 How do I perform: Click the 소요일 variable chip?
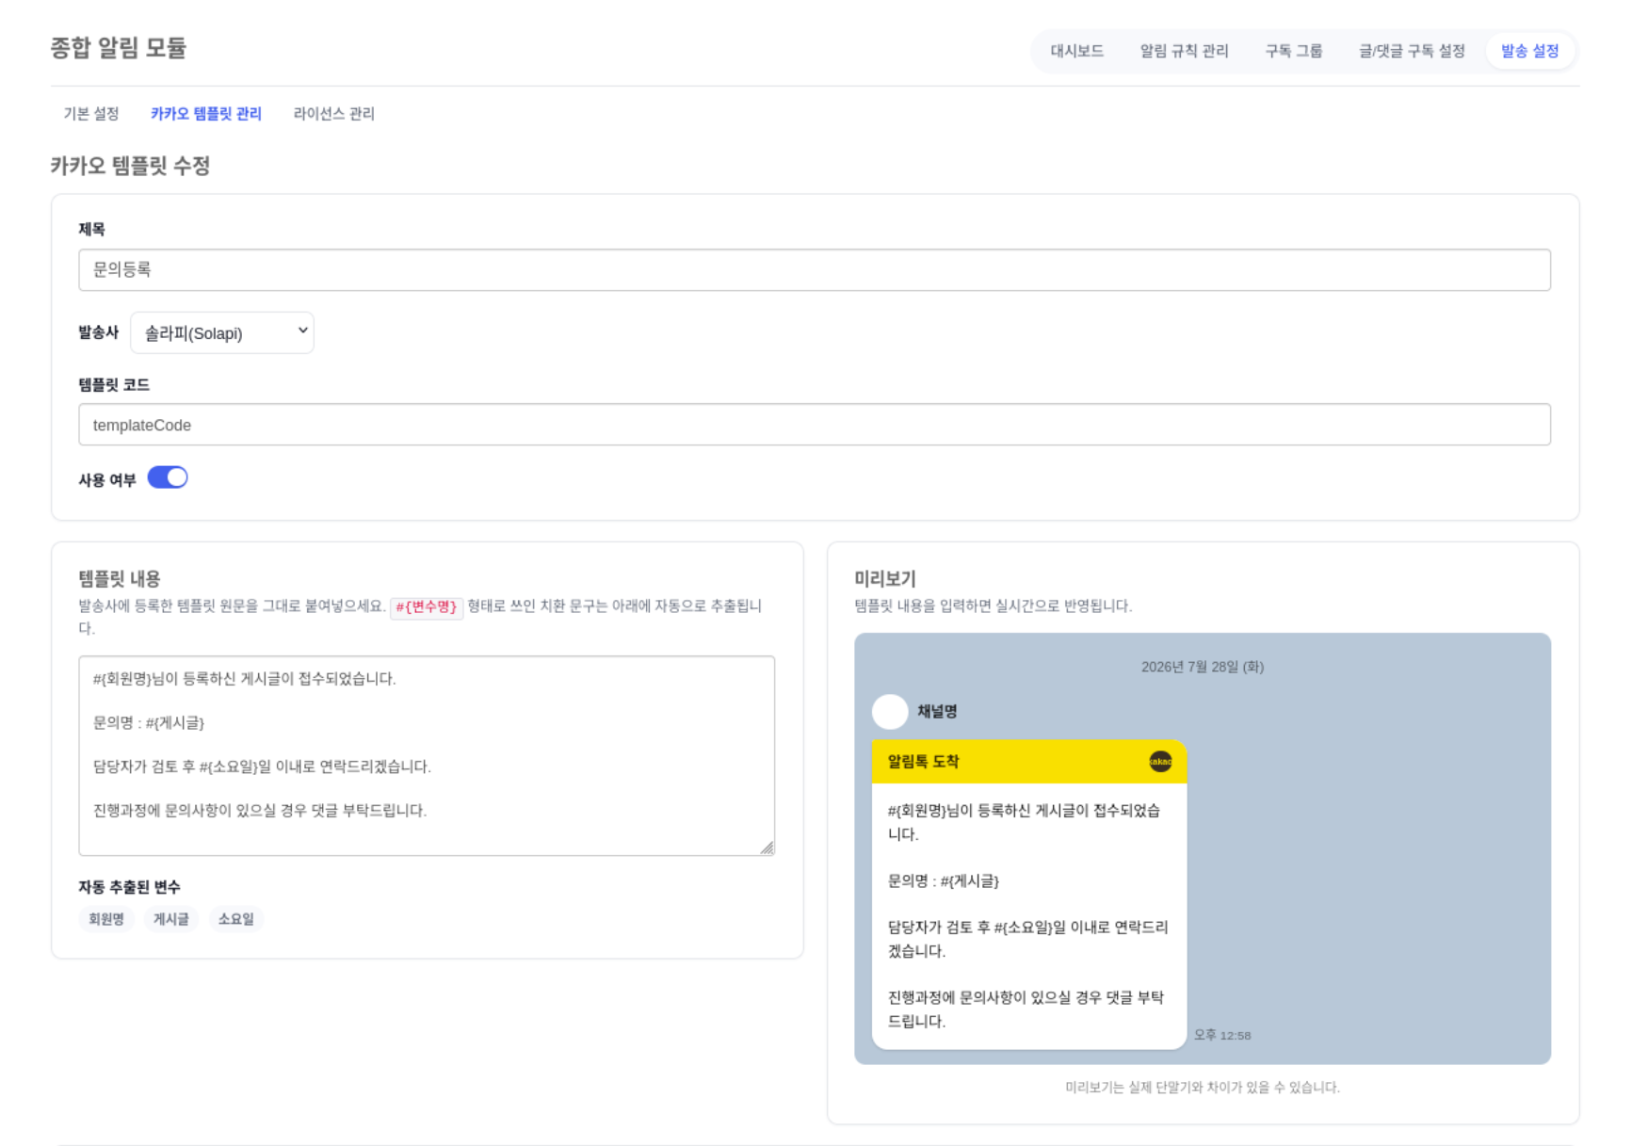coord(235,919)
